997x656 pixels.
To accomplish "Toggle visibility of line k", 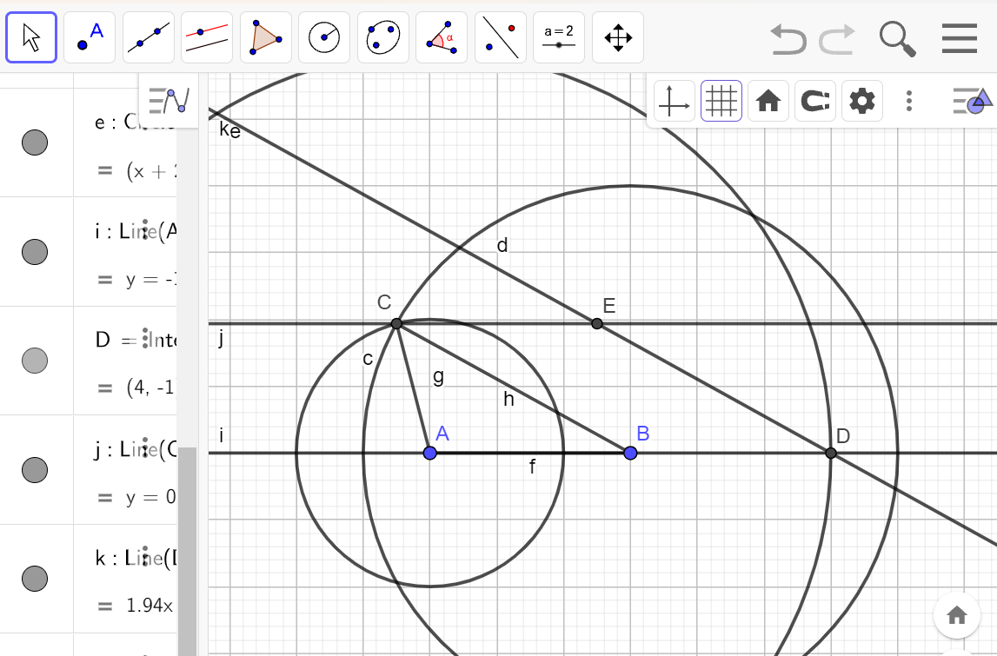I will (x=35, y=579).
